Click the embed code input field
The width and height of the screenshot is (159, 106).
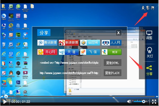pos(69,63)
